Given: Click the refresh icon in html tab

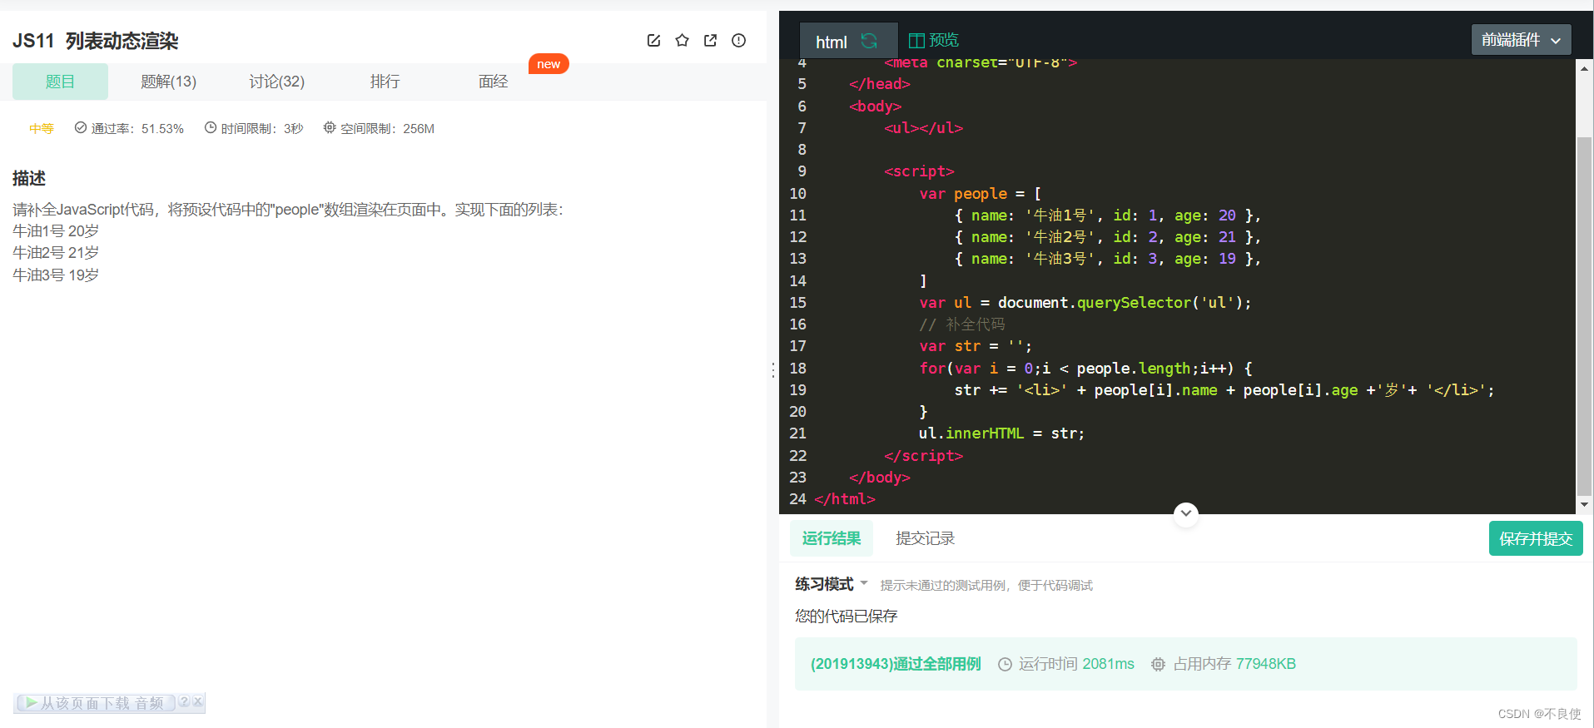Looking at the screenshot, I should 869,41.
